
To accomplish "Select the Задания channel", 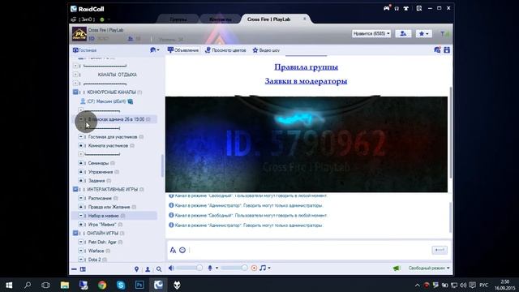I will pos(97,181).
